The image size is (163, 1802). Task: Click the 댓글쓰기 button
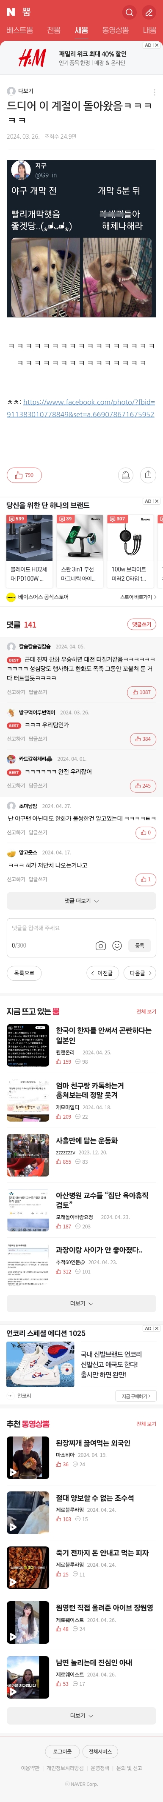[142, 624]
